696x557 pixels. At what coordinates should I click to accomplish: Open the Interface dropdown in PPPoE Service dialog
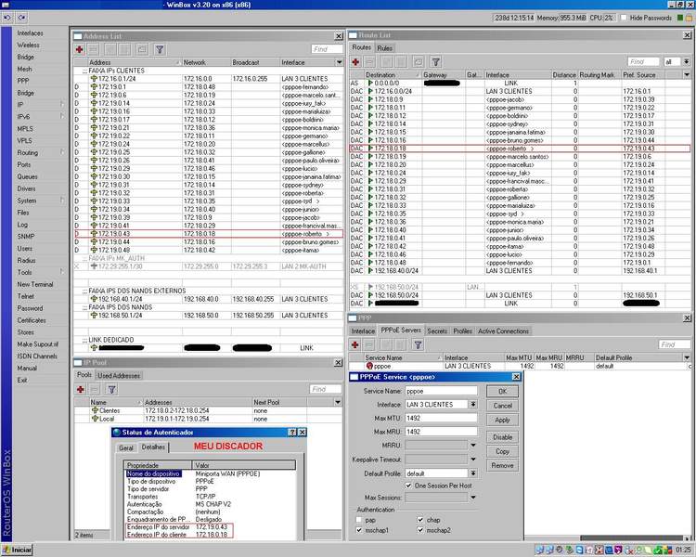(x=472, y=405)
